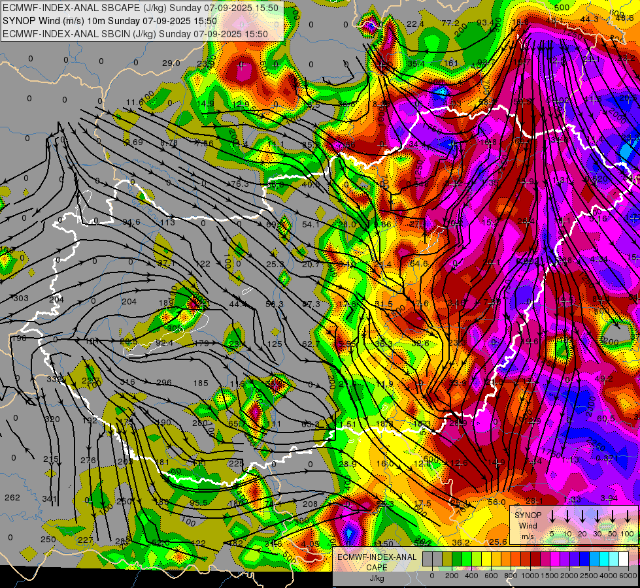Image resolution: width=640 pixels, height=588 pixels.
Task: Click the map value 29.0
Action: point(171,63)
